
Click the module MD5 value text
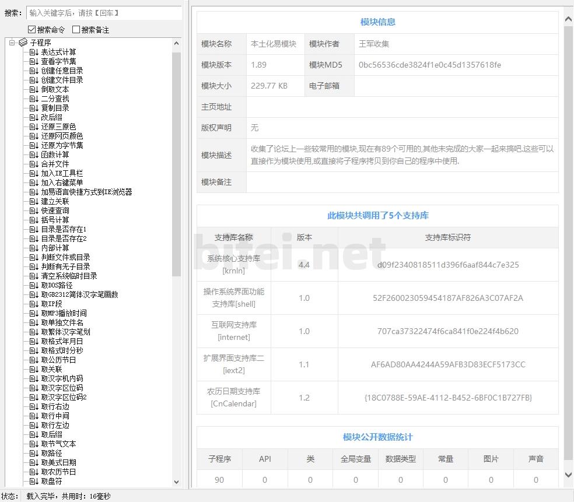[x=429, y=65]
